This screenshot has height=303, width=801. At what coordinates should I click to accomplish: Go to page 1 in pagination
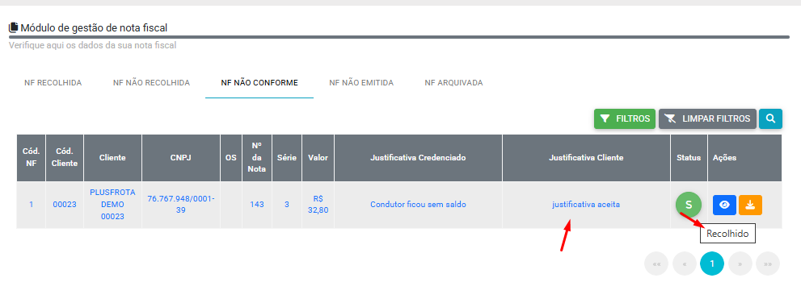(x=712, y=264)
